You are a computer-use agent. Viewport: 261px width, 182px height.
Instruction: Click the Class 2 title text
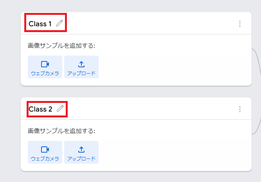[40, 109]
